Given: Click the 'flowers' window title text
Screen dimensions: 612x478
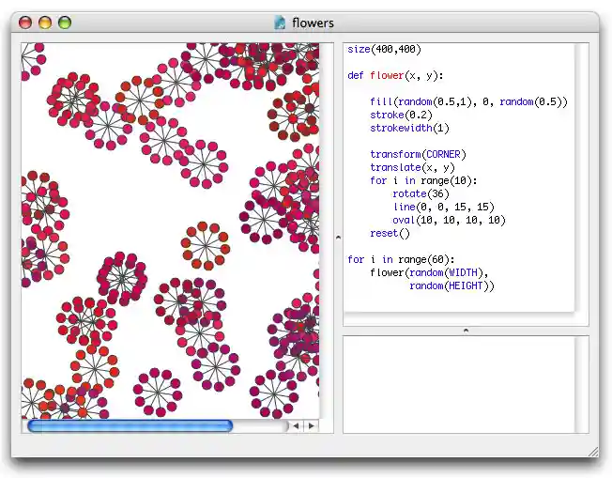Looking at the screenshot, I should point(313,22).
